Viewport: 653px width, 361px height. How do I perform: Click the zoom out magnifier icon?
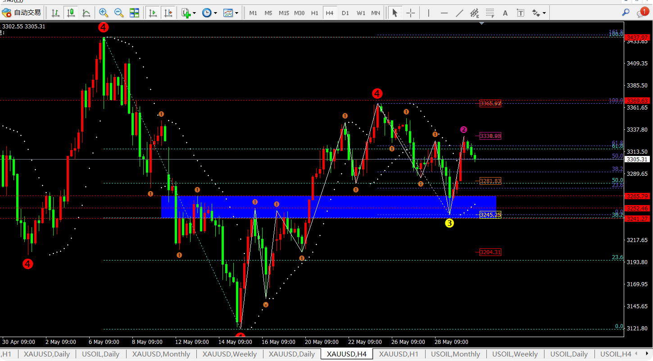[119, 13]
